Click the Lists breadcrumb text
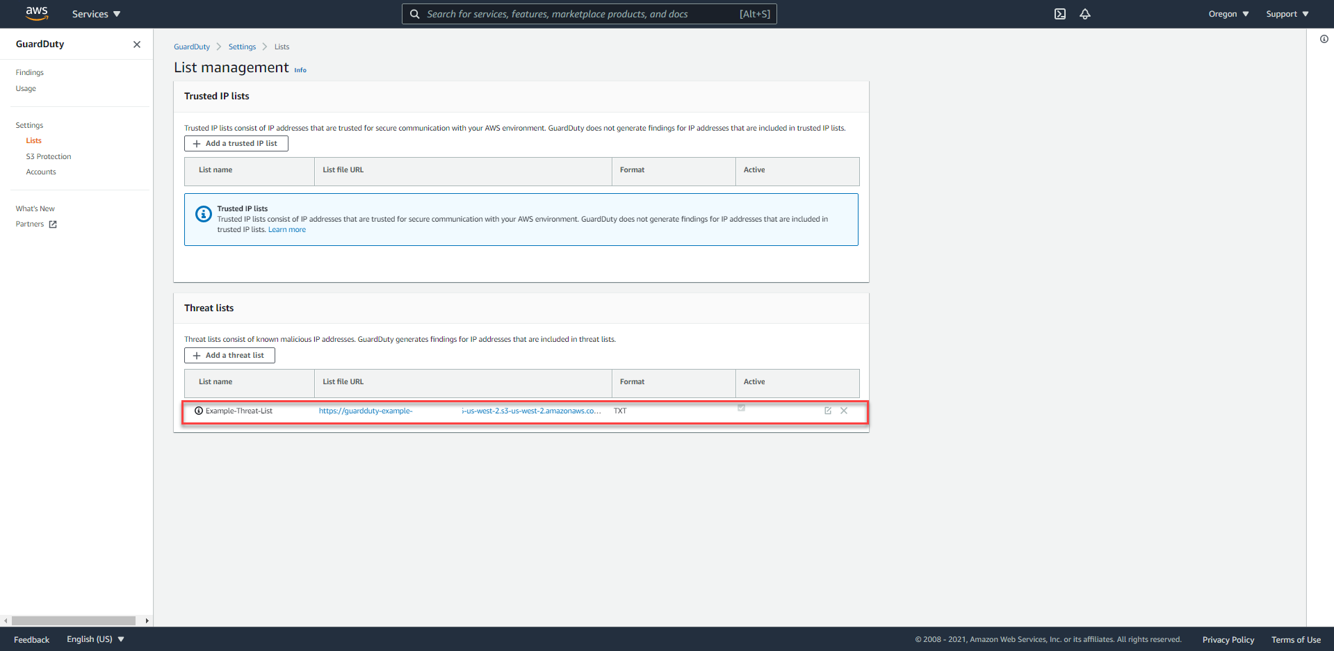1334x651 pixels. tap(282, 47)
